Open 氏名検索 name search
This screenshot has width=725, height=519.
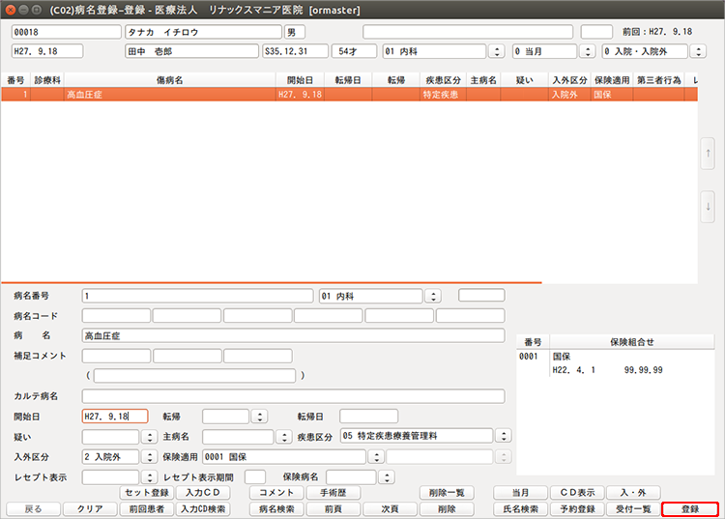(521, 508)
